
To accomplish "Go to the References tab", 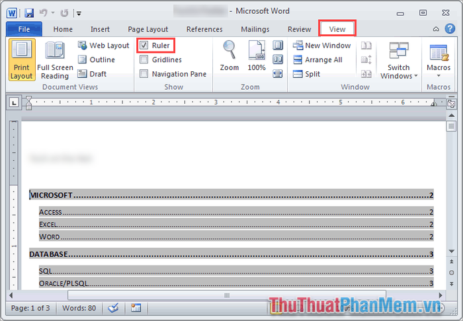I will [204, 29].
